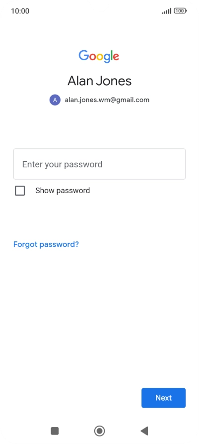
Task: Open the Forgot password? link
Action: (46, 244)
